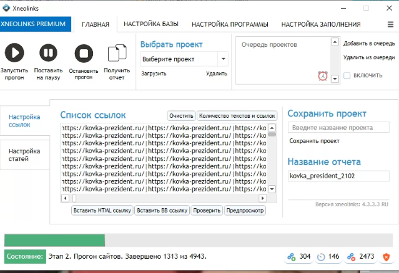The image size is (399, 273).
Task: Stop the run with the stop icon
Action: point(84,54)
